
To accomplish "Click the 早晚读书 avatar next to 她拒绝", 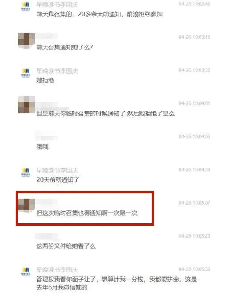I will pos(26,73).
